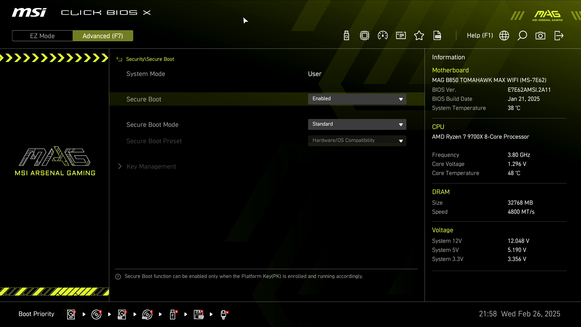Click Help (F1) button

coord(480,35)
